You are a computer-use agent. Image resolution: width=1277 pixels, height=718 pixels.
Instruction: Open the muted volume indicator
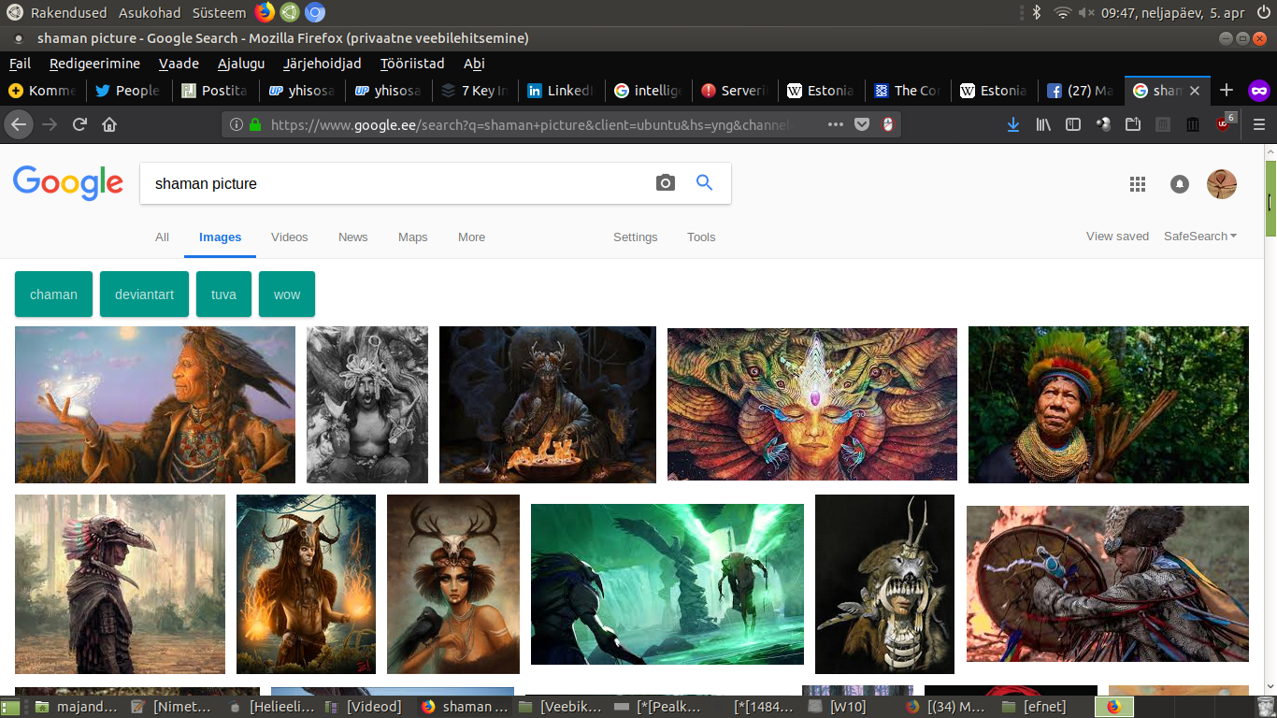[1086, 12]
